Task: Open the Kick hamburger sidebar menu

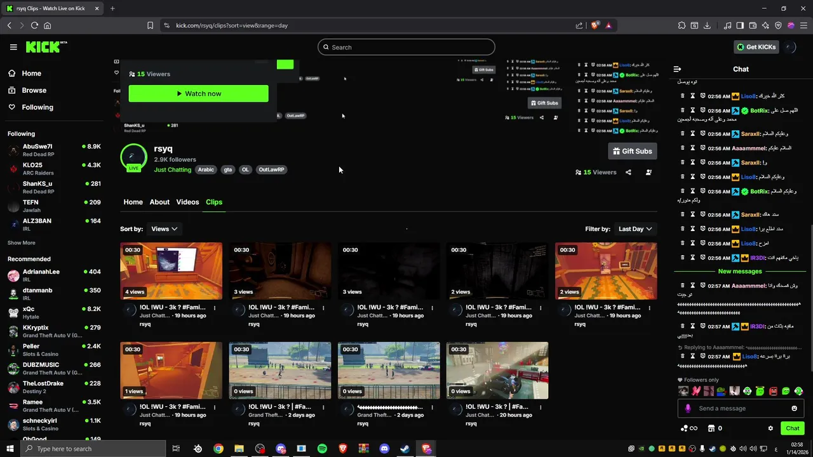Action: point(13,47)
